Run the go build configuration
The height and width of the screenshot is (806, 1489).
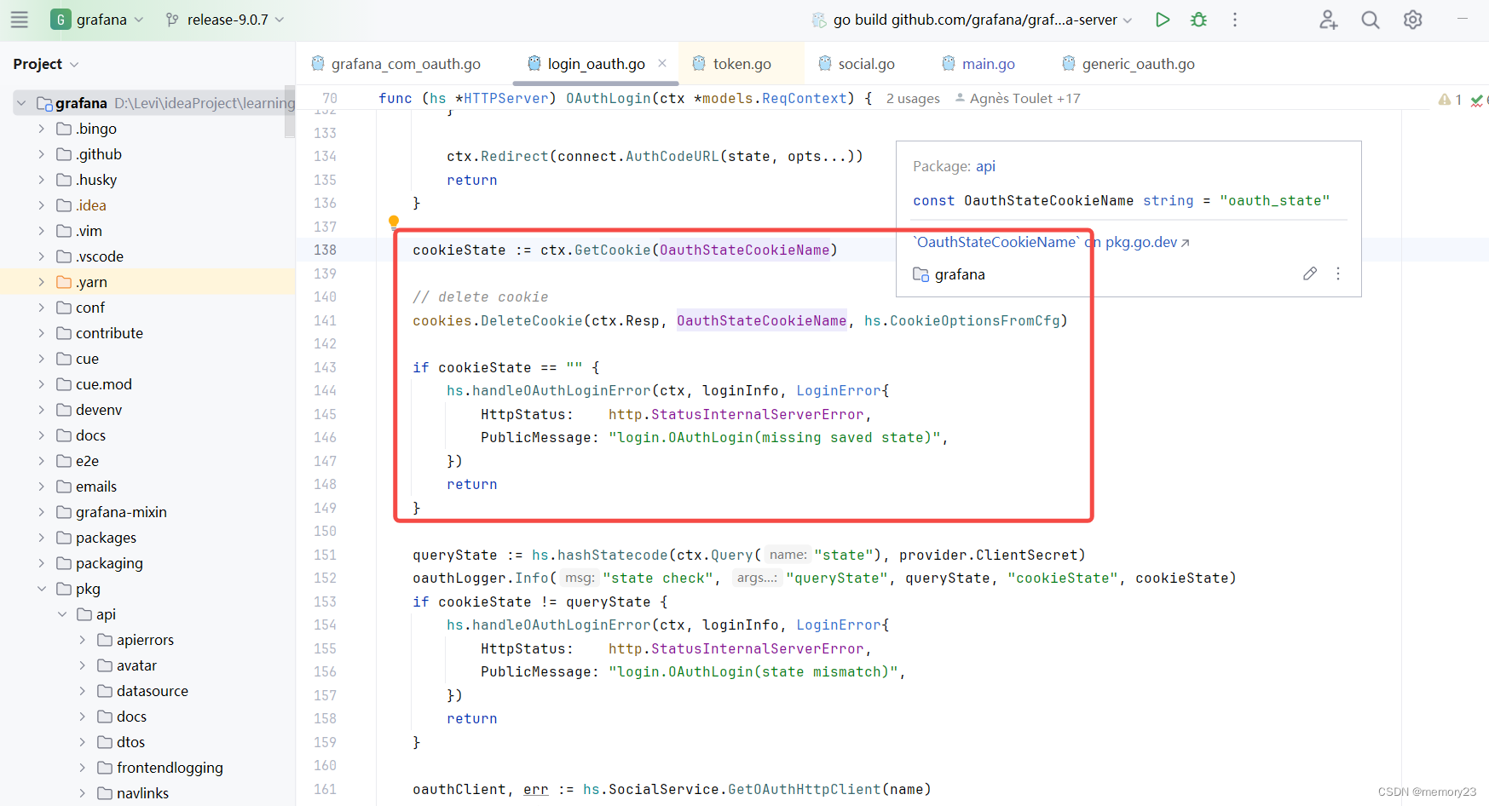(x=1162, y=20)
